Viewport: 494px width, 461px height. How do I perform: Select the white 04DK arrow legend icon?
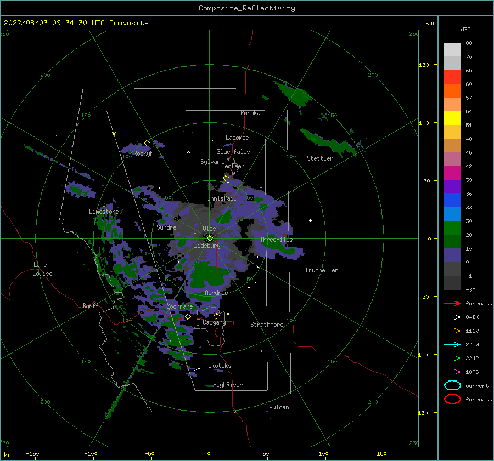(x=452, y=317)
